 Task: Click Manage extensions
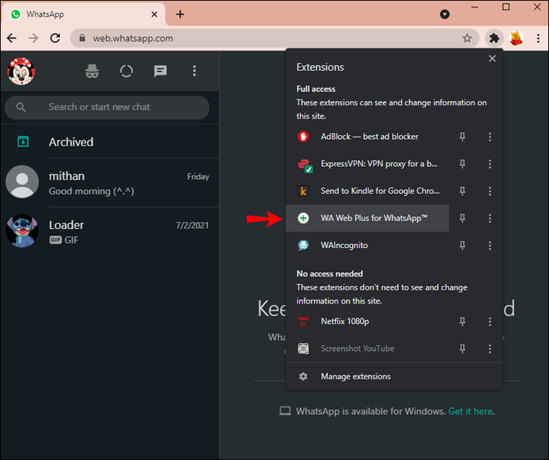[356, 377]
